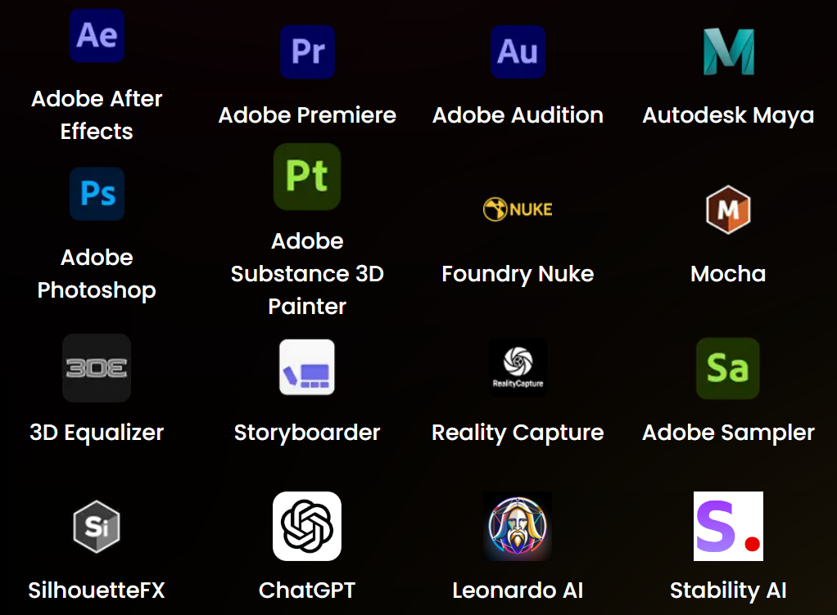Click the 'Autodesk Maya' label
Image resolution: width=837 pixels, height=615 pixels.
(728, 115)
